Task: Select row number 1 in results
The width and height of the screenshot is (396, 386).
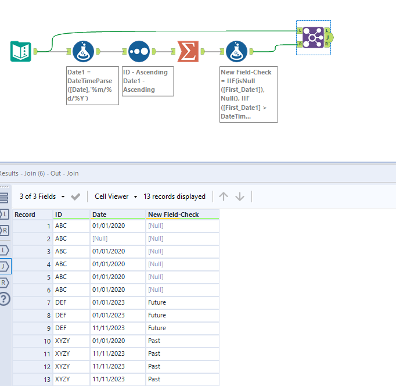Action: pos(33,226)
